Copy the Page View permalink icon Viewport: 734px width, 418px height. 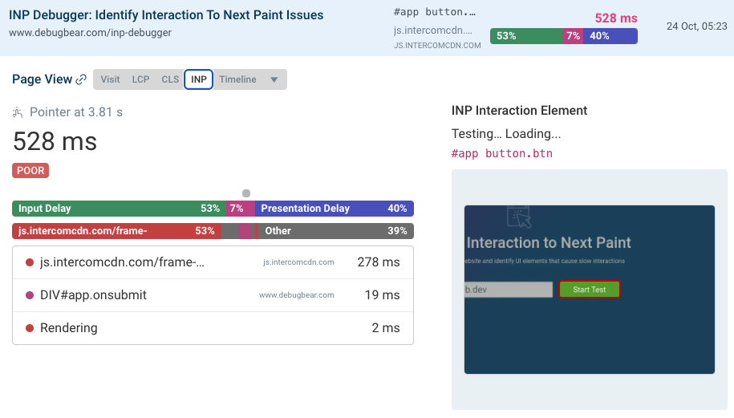pos(82,79)
